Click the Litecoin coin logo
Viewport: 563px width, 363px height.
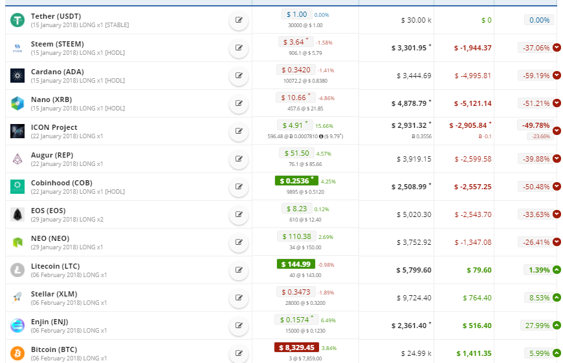click(17, 270)
